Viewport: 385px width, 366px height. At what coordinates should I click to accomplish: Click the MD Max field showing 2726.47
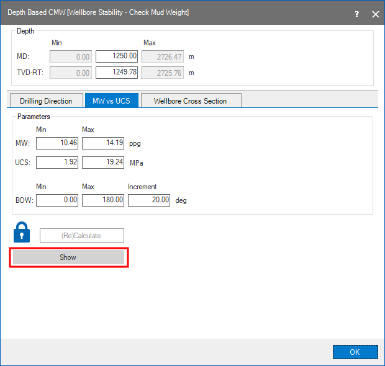tap(163, 56)
